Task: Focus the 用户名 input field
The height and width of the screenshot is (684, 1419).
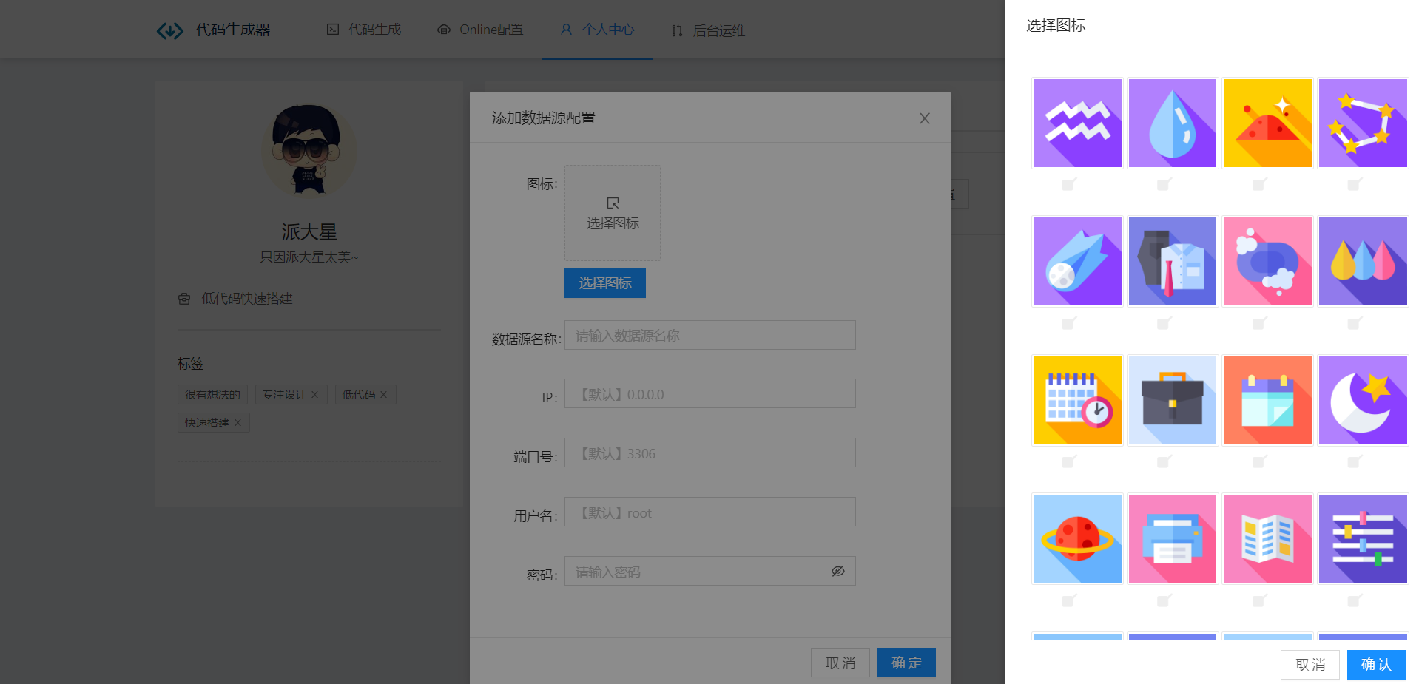Action: click(x=710, y=512)
